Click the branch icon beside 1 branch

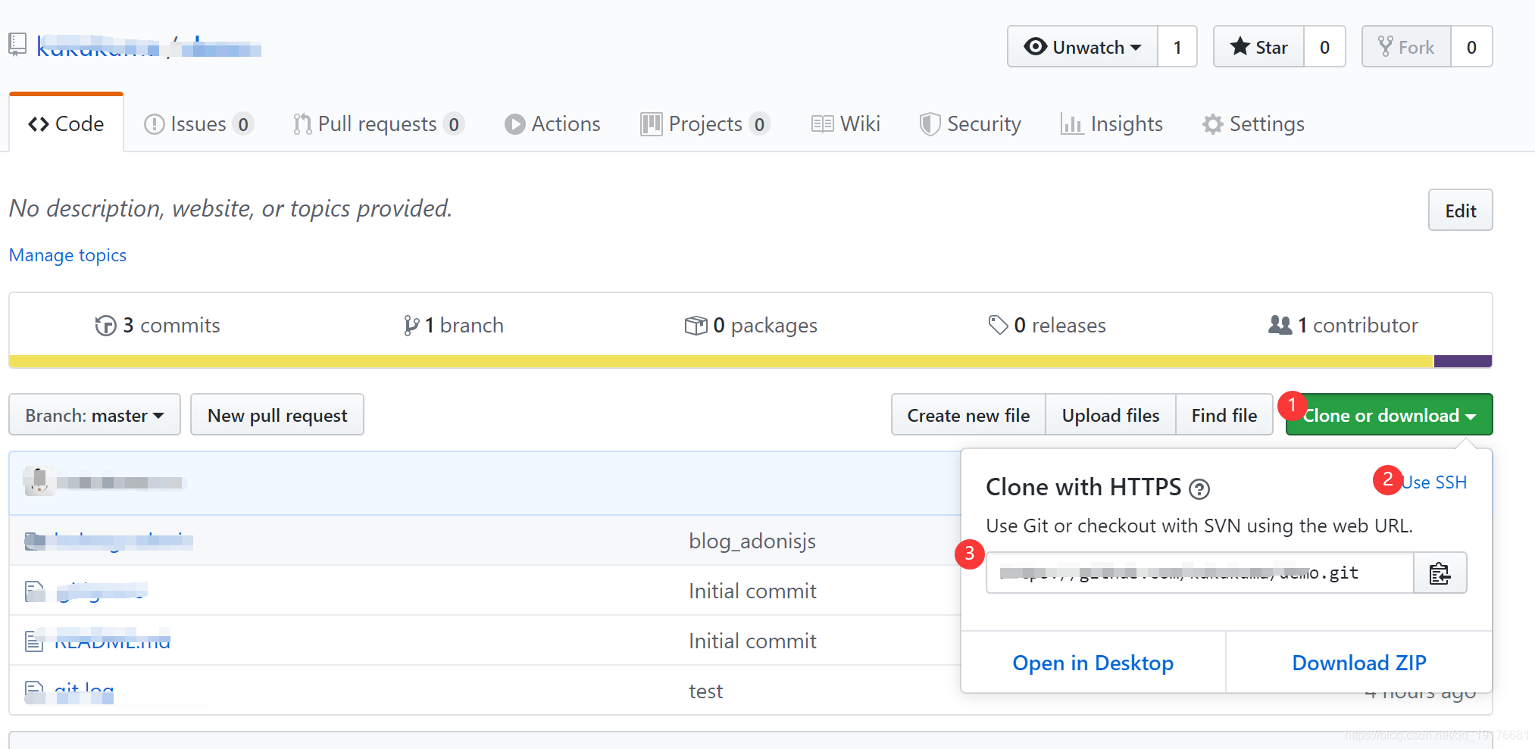[x=411, y=326]
